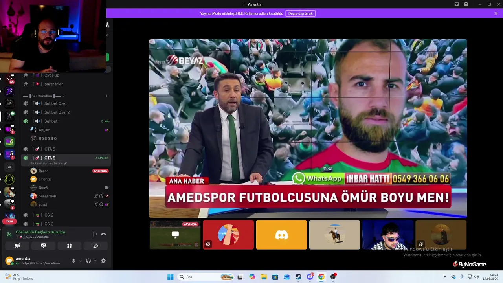Open Google Chrome from the taskbar
503x283 pixels.
coord(321,277)
